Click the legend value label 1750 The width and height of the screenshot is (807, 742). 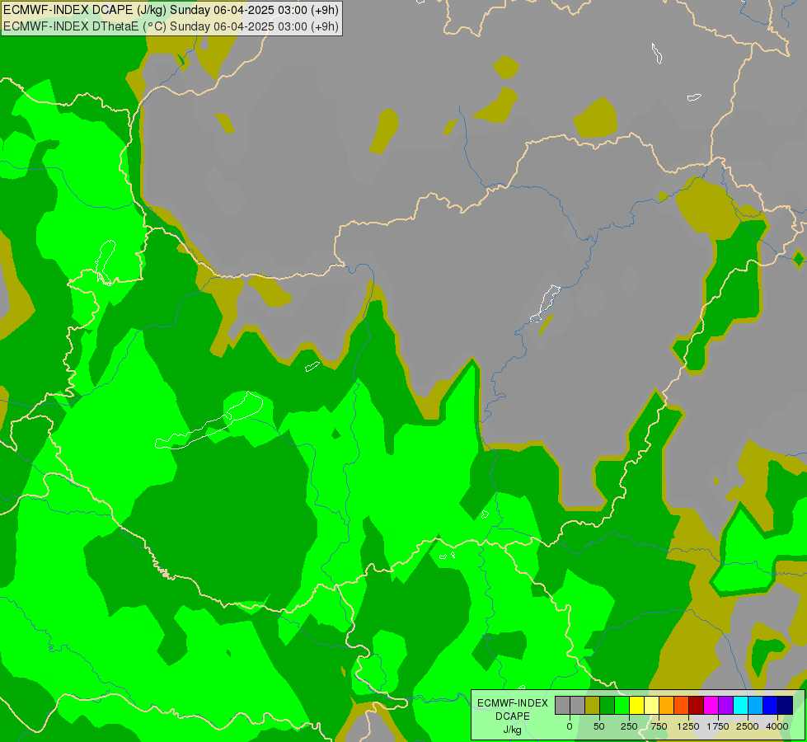[718, 726]
